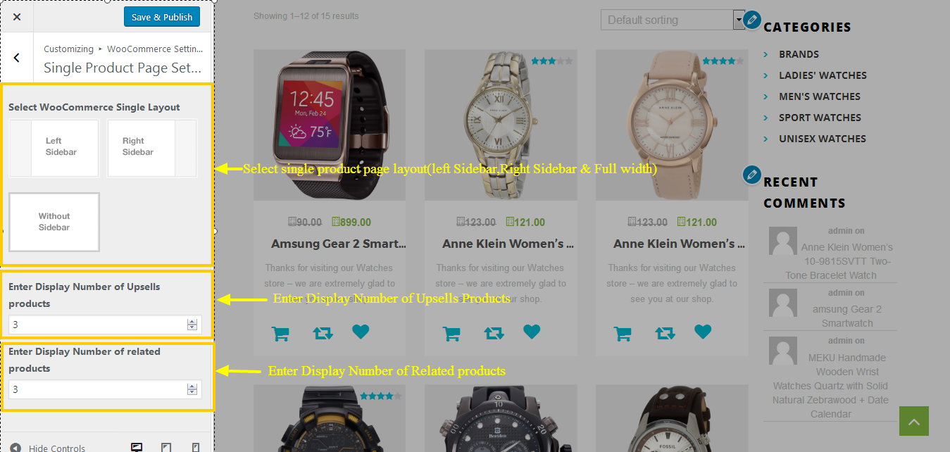Screen dimensions: 950x452
Task: Click the pencil edit icon beside Categories
Action: (752, 20)
